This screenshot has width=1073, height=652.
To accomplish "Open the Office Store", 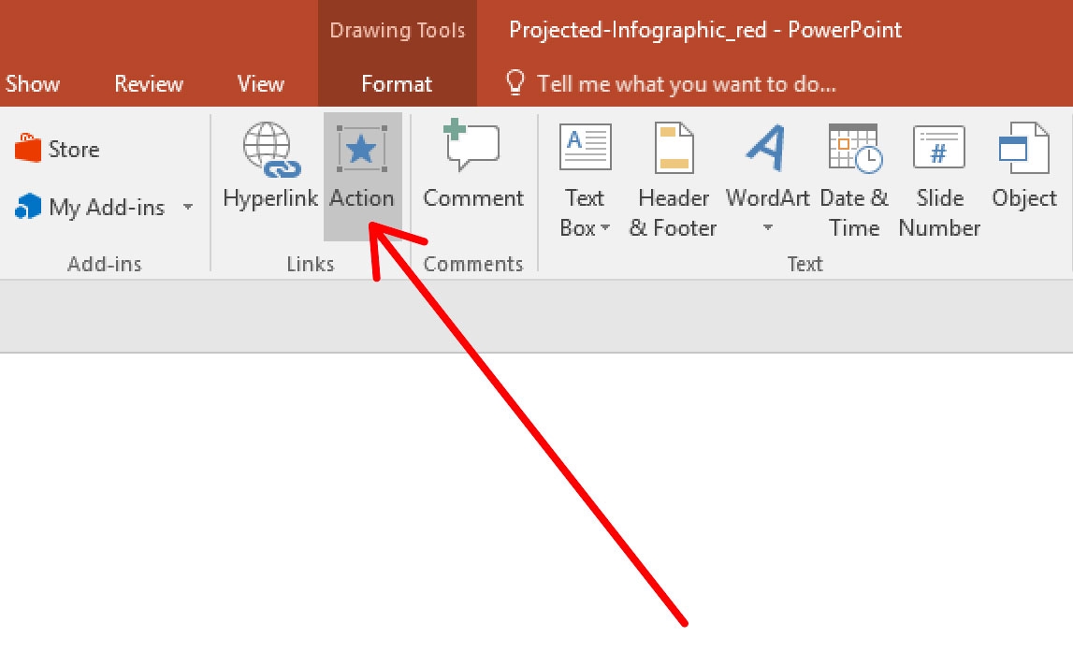I will [x=58, y=148].
